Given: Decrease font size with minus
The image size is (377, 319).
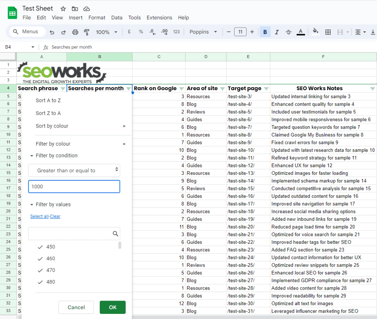Looking at the screenshot, I should pyautogui.click(x=229, y=32).
